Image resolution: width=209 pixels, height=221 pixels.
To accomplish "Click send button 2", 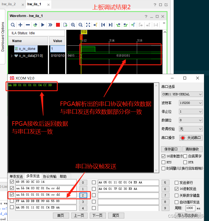I will pyautogui.click(x=83, y=195).
